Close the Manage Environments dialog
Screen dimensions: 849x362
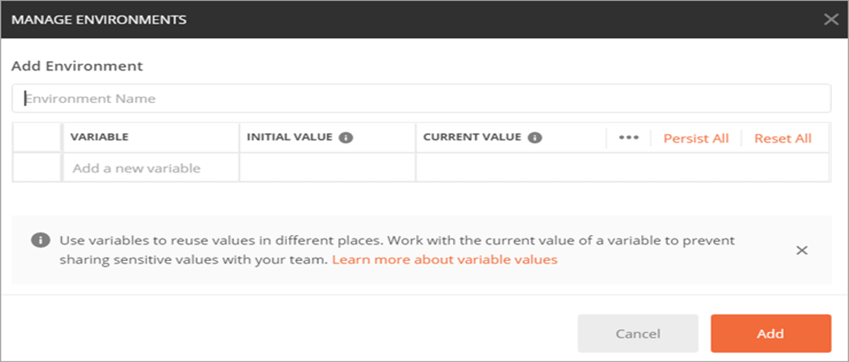[x=830, y=19]
